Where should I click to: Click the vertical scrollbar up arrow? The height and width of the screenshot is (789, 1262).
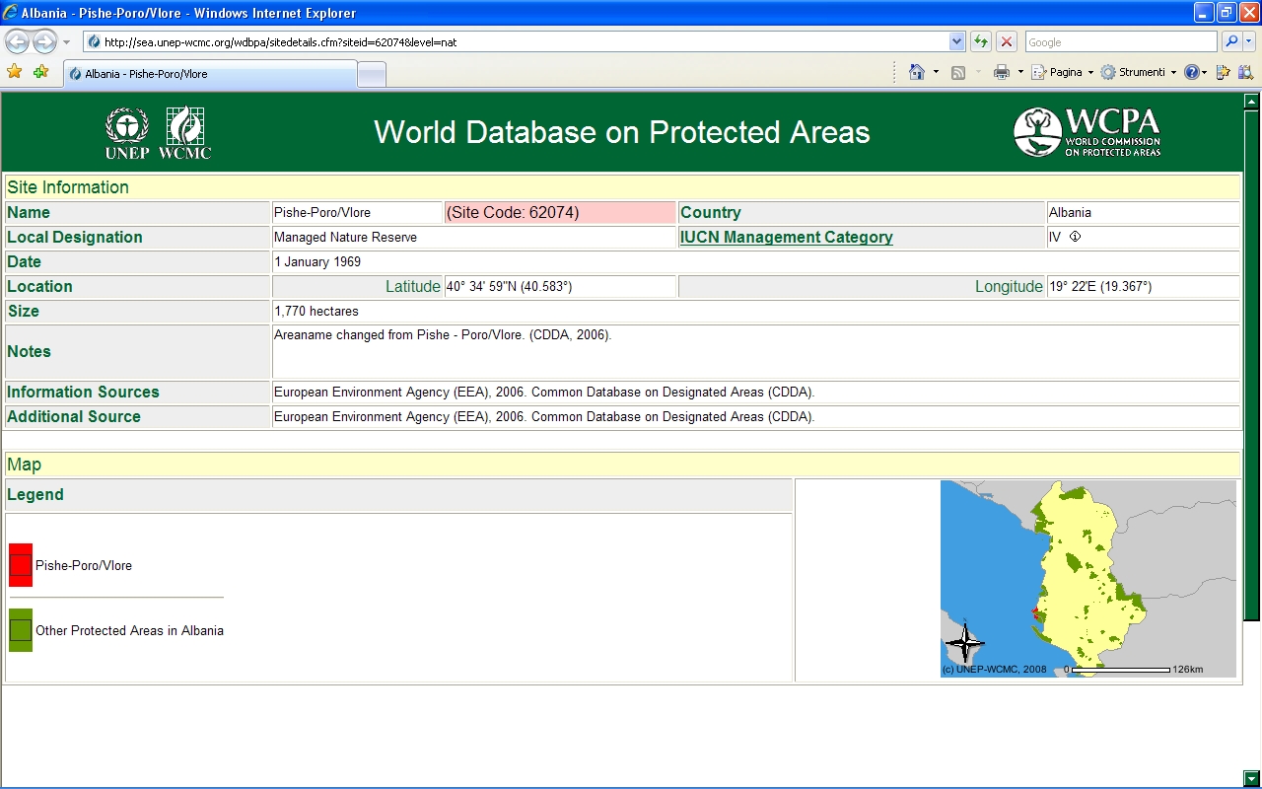pyautogui.click(x=1251, y=101)
